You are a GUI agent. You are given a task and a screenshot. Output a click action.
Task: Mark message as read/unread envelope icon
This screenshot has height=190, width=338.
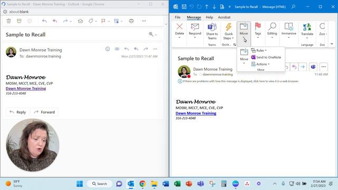(x=80, y=21)
